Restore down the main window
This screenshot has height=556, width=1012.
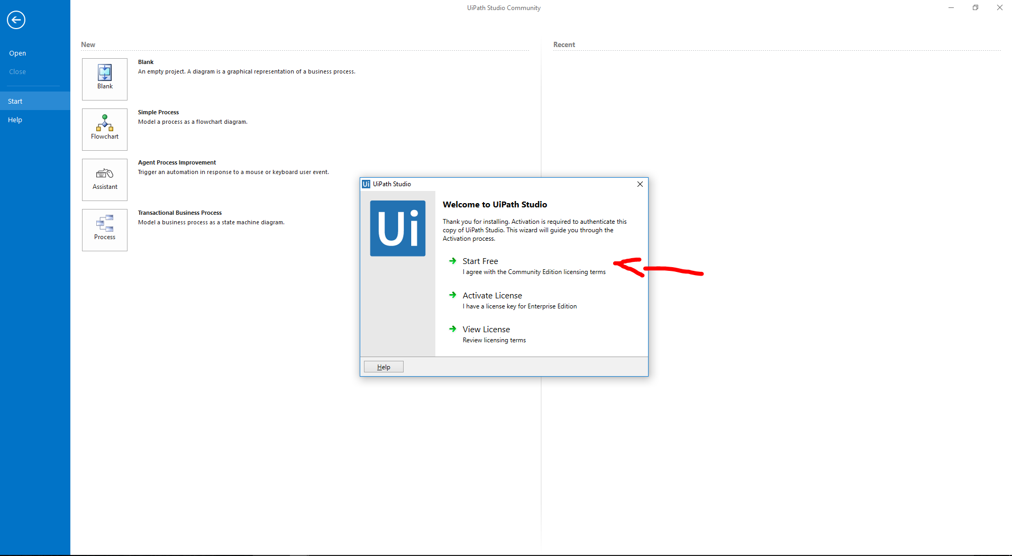click(975, 7)
